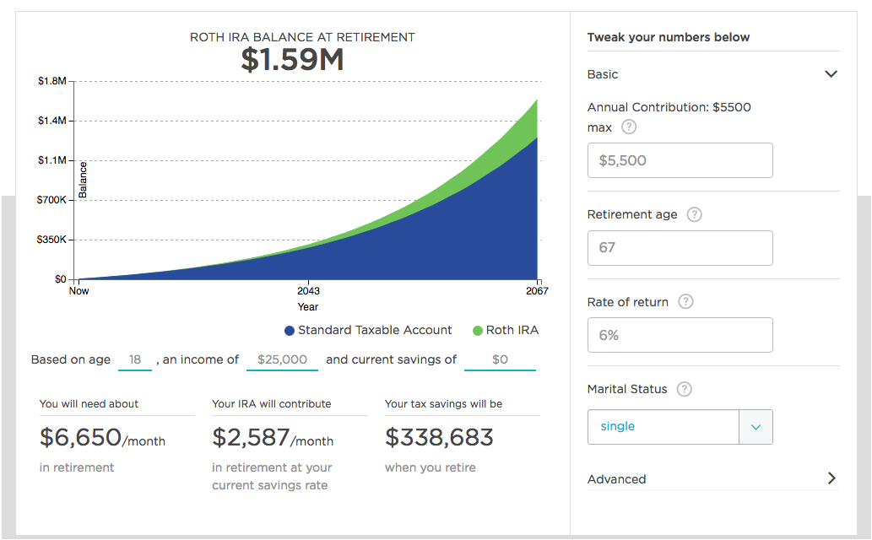The height and width of the screenshot is (540, 872).
Task: Open the Marital Status dropdown
Action: coord(680,427)
